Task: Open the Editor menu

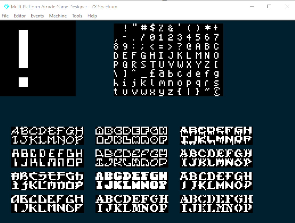Action: pos(19,16)
